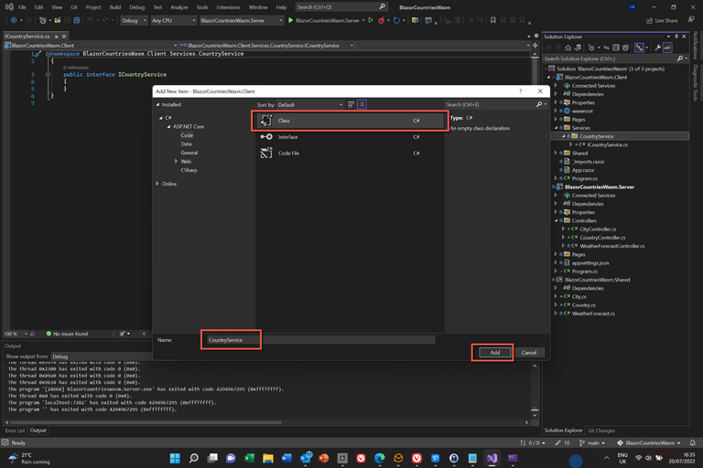Click the Add button
This screenshot has height=468, width=703.
click(494, 352)
